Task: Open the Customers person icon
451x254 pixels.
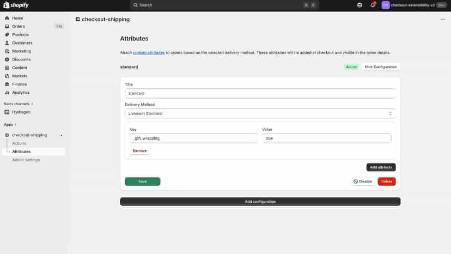Action: (x=7, y=43)
